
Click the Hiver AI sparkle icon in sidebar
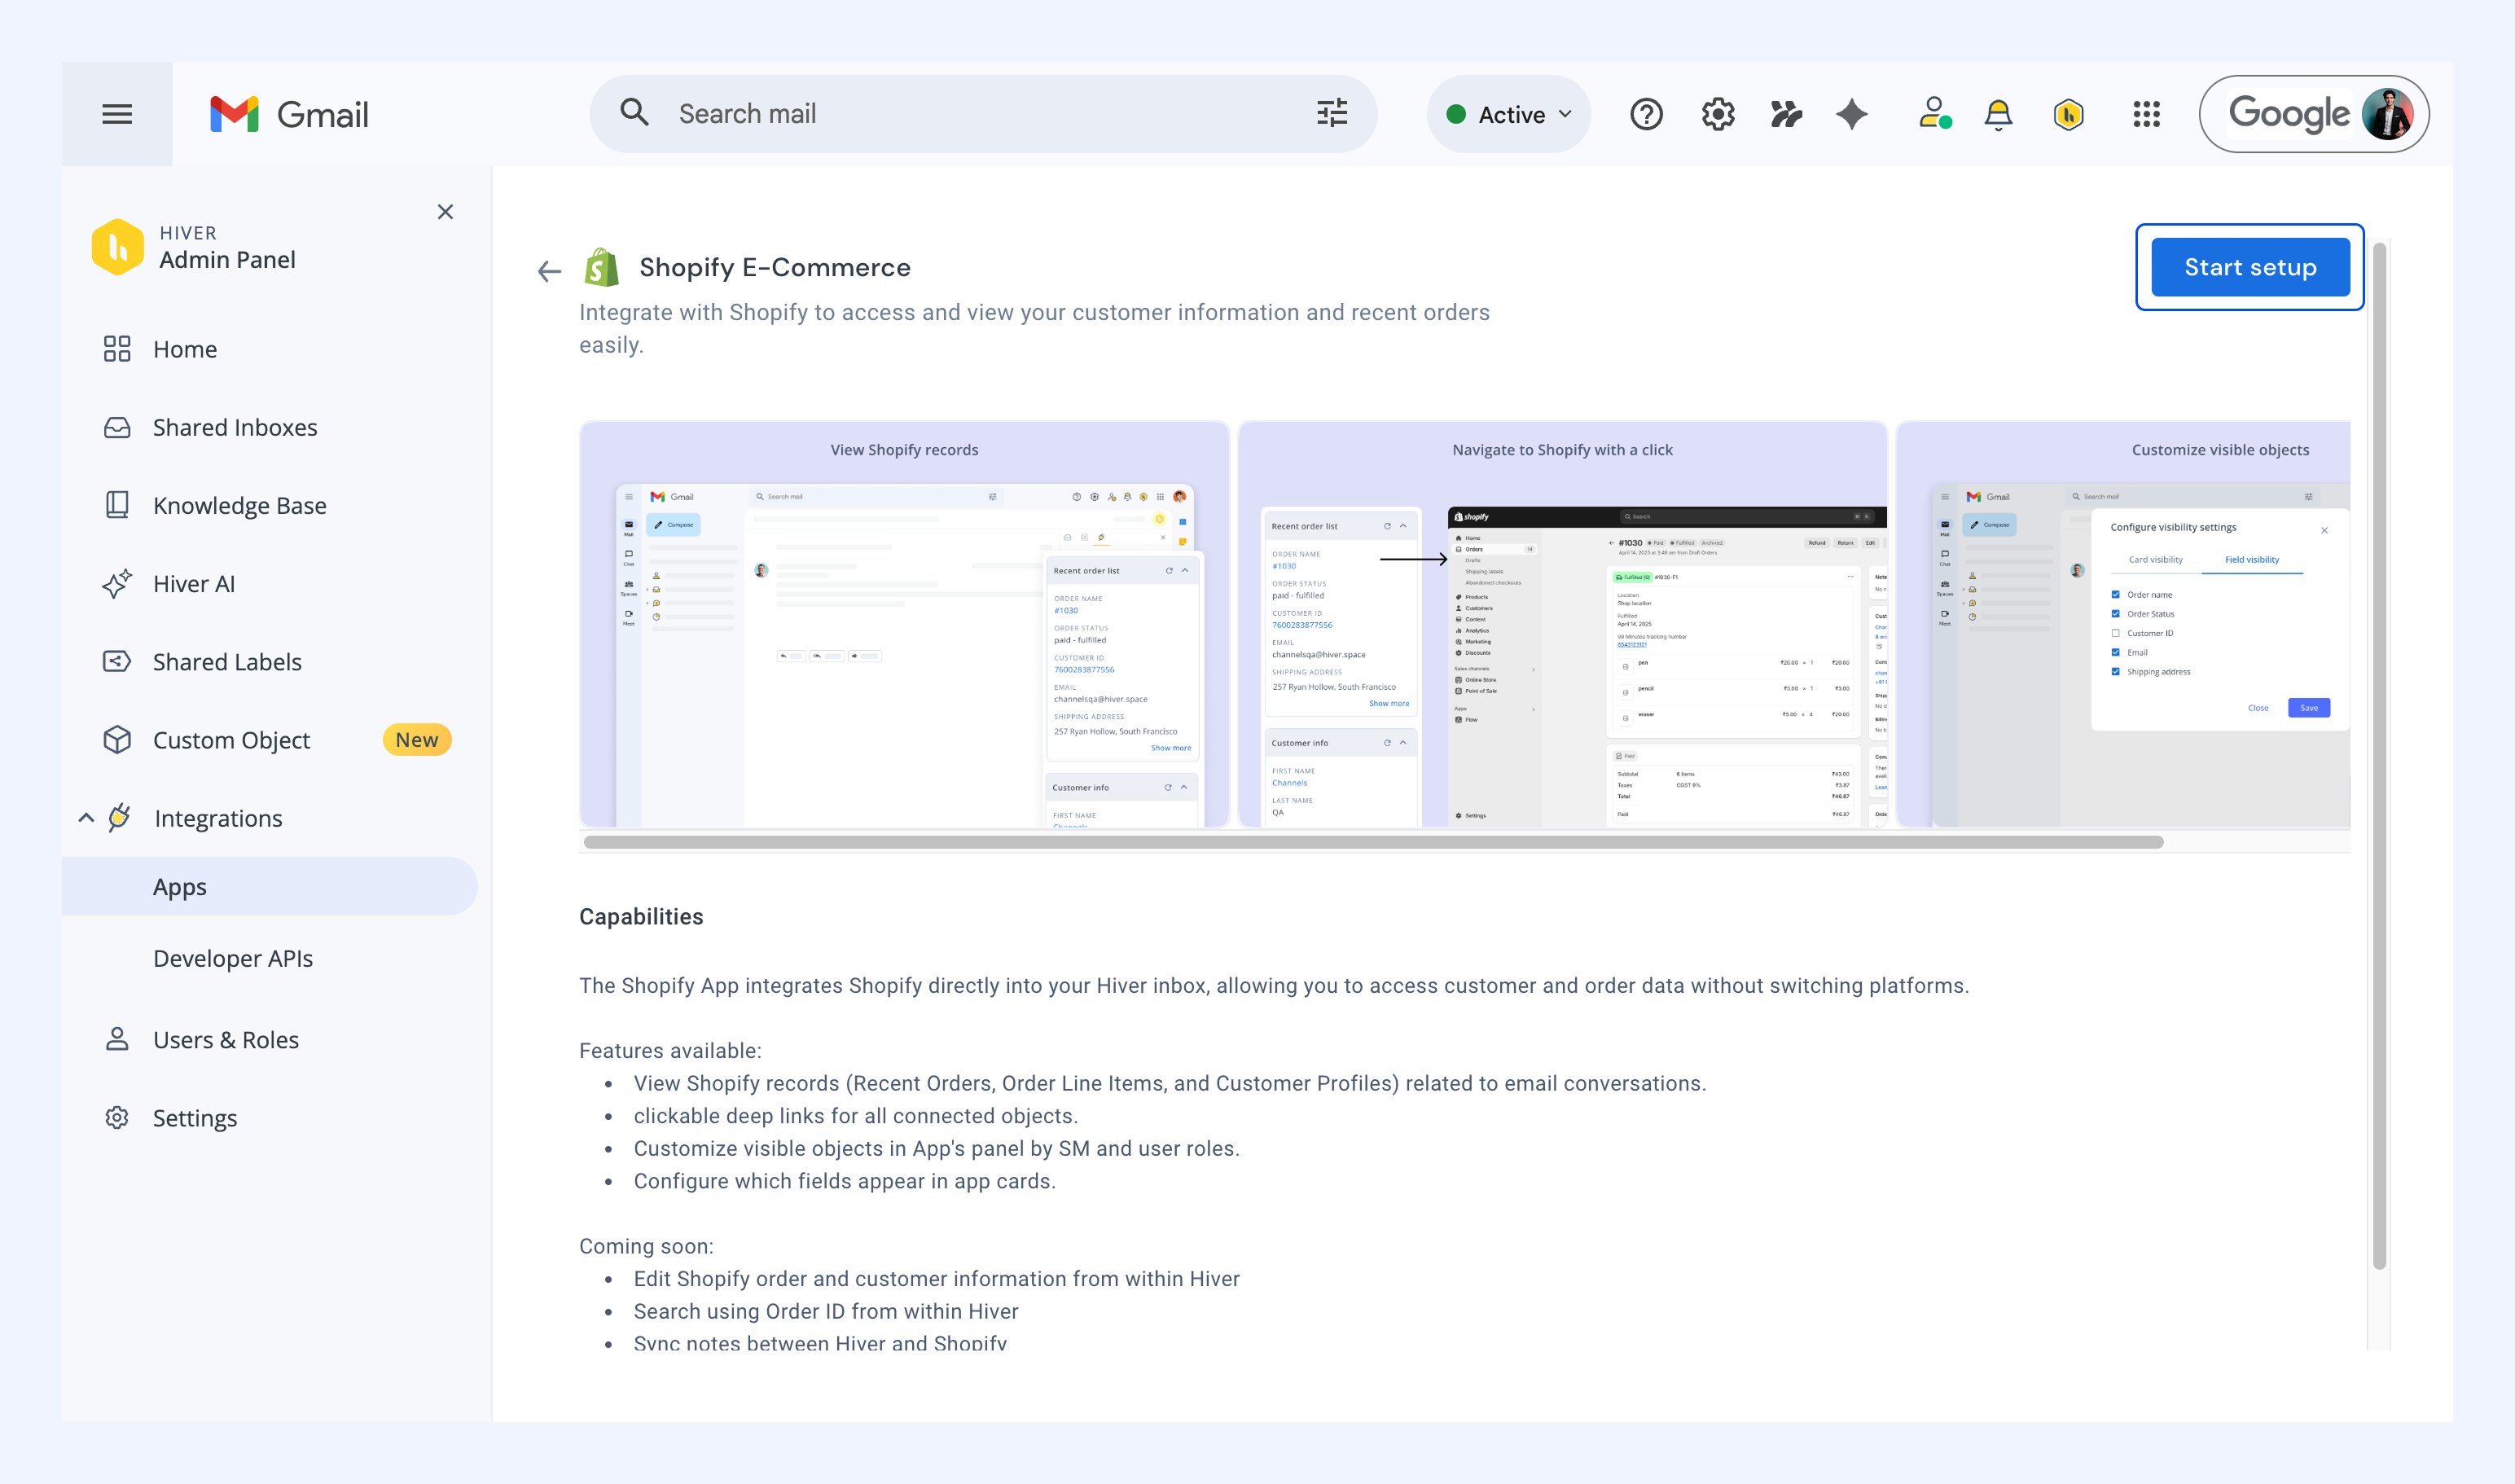117,583
